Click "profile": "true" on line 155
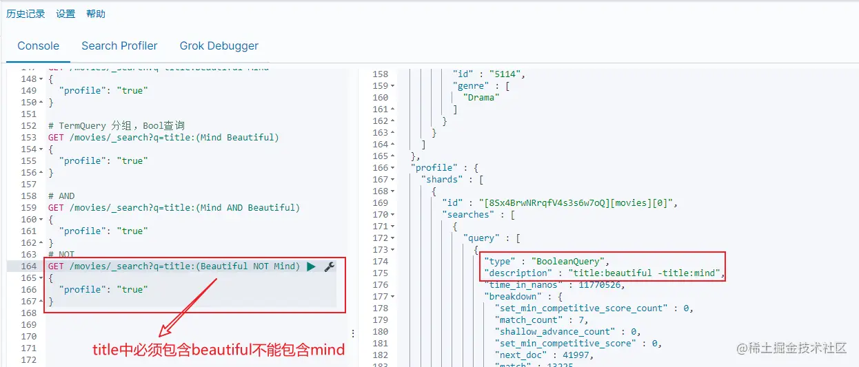Screen dimensions: 859x367 [x=103, y=161]
